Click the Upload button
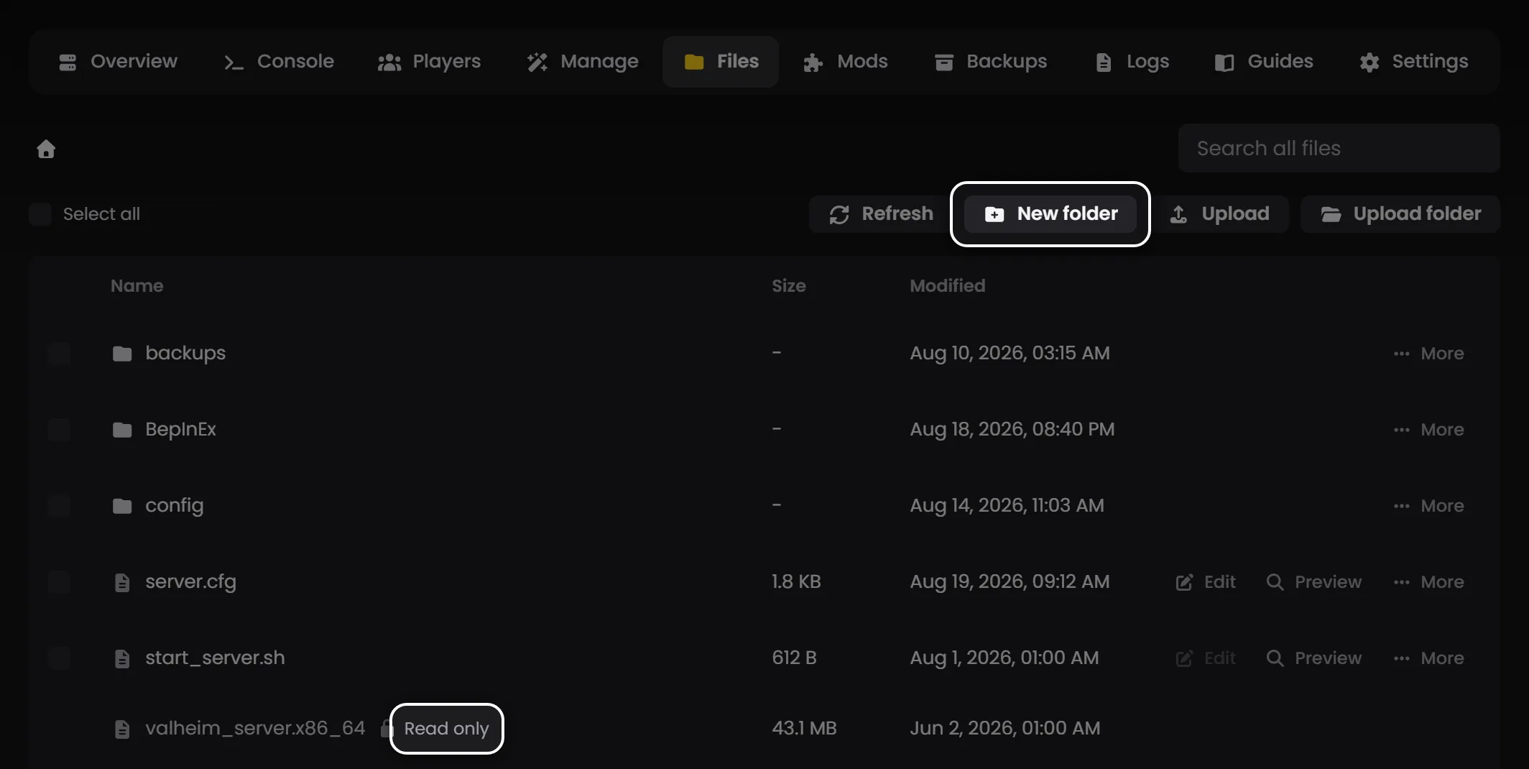Viewport: 1529px width, 769px height. pyautogui.click(x=1219, y=214)
